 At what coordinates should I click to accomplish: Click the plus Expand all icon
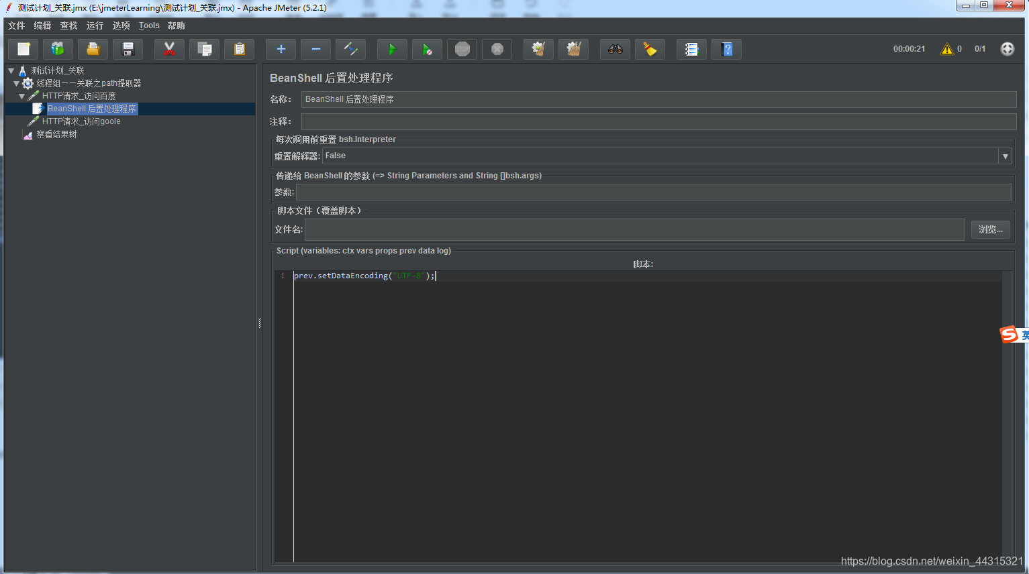pos(281,49)
